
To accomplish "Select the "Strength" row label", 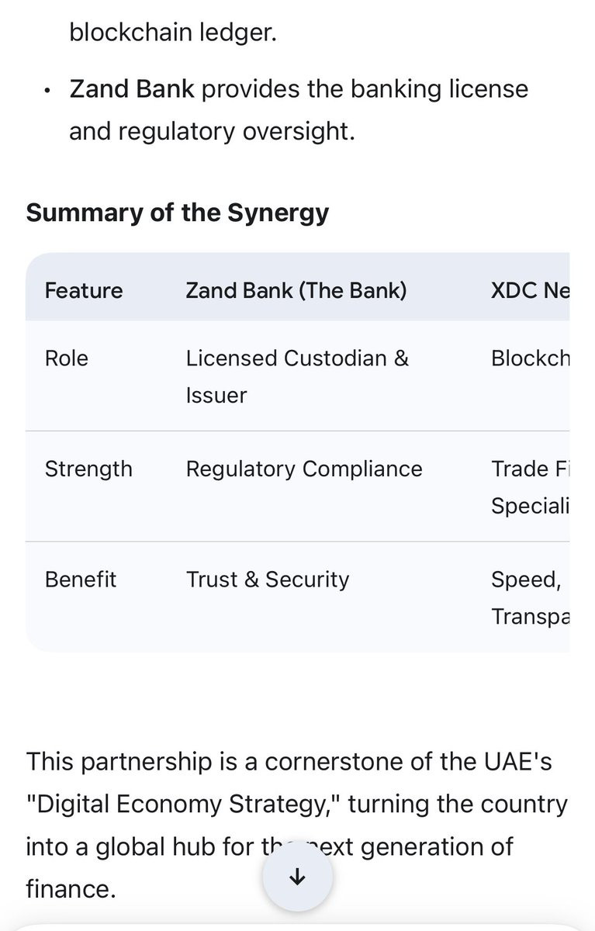I will tap(88, 469).
